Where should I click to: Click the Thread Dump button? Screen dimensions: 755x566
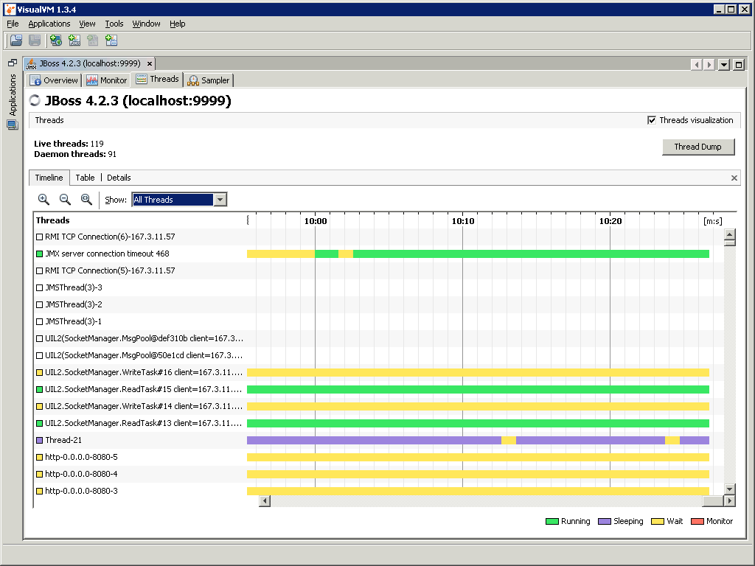click(x=698, y=147)
